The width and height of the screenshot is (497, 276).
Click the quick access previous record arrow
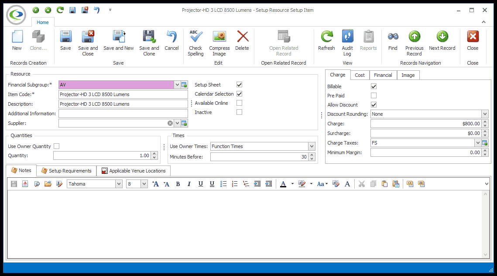click(36, 10)
